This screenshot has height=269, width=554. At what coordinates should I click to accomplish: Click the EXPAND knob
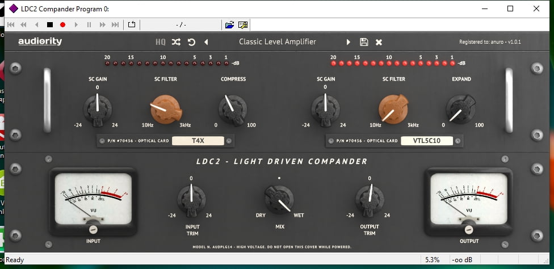[461, 109]
